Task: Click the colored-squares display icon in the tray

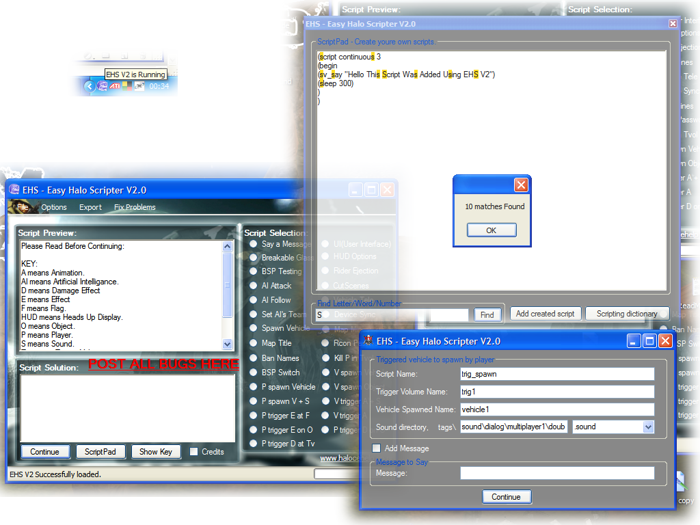Action: tap(128, 86)
